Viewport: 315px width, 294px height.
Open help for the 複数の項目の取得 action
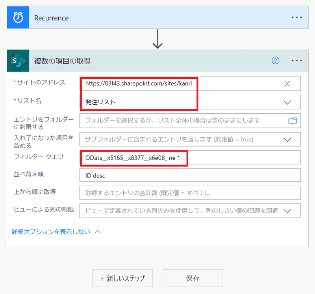(x=276, y=61)
